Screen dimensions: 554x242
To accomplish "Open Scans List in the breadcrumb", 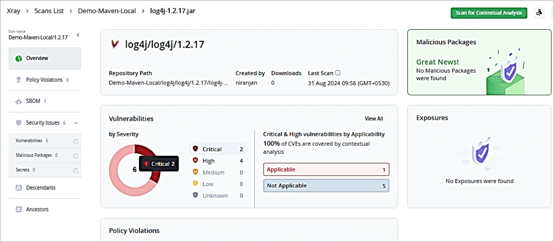I will [49, 11].
